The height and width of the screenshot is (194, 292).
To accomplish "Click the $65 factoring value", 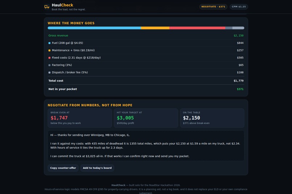I will pyautogui.click(x=241, y=65).
